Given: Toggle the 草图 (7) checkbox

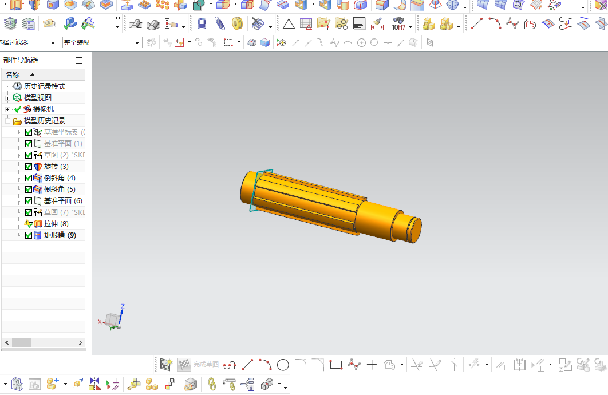Looking at the screenshot, I should pyautogui.click(x=29, y=212).
